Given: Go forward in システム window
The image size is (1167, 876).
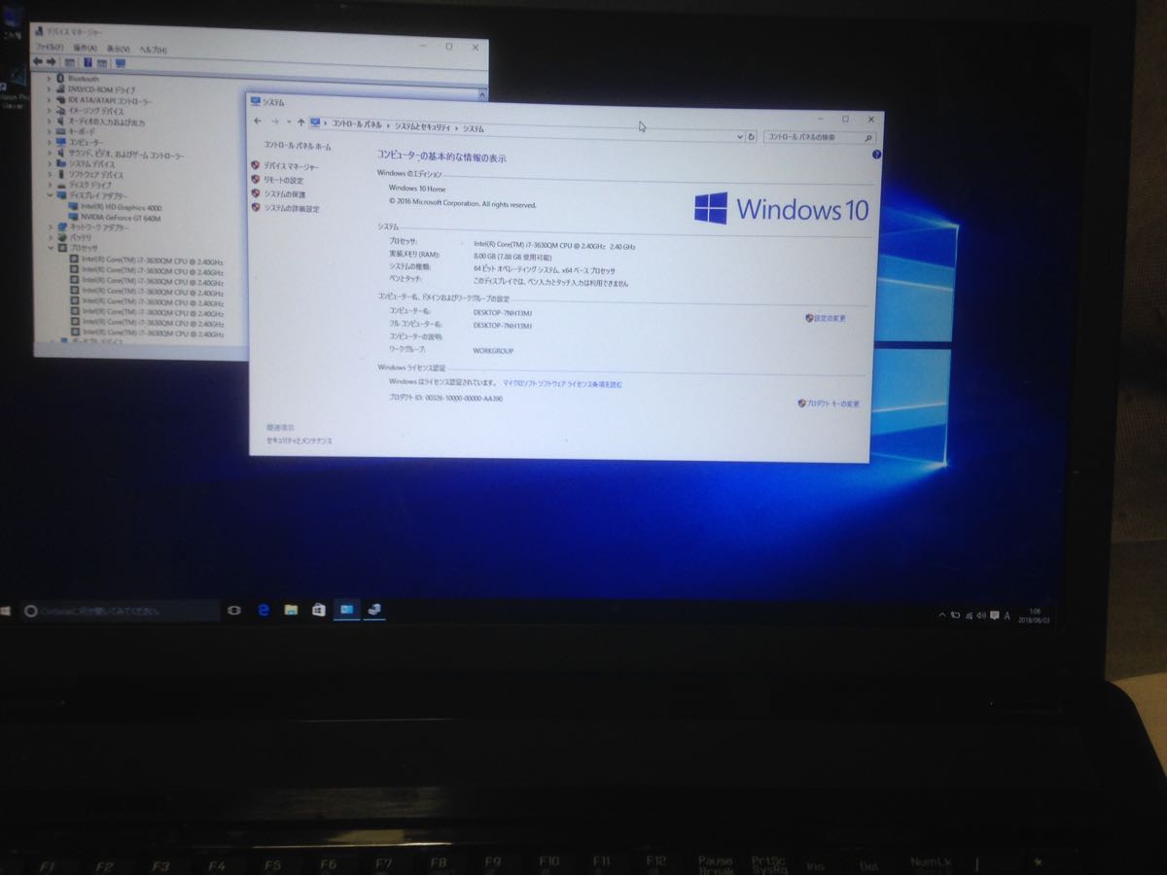Looking at the screenshot, I should pyautogui.click(x=275, y=122).
